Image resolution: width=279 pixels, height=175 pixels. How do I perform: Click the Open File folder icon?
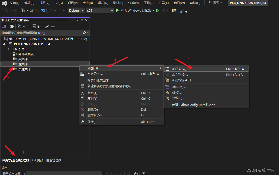[x=32, y=11]
